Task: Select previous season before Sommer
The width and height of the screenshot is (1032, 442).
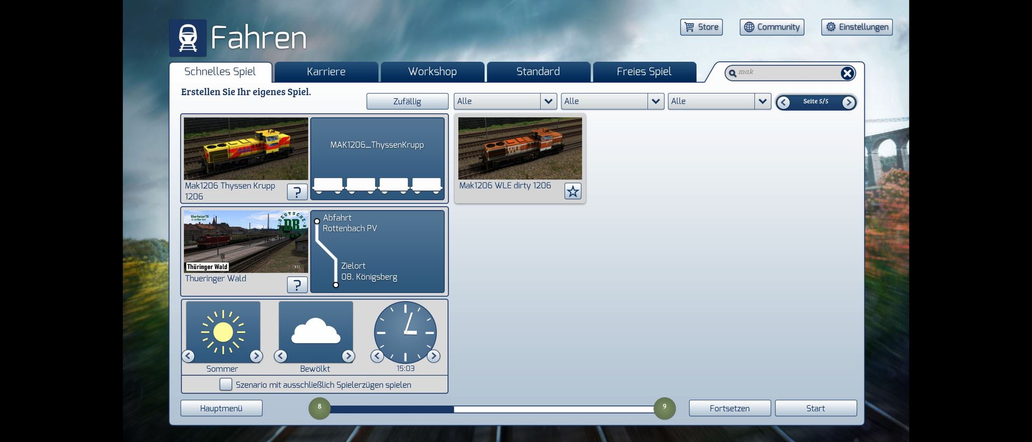Action: [x=188, y=356]
